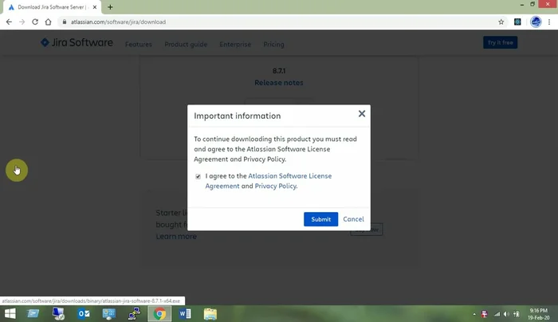558x322 pixels.
Task: Open the Product guide menu item
Action: (186, 45)
